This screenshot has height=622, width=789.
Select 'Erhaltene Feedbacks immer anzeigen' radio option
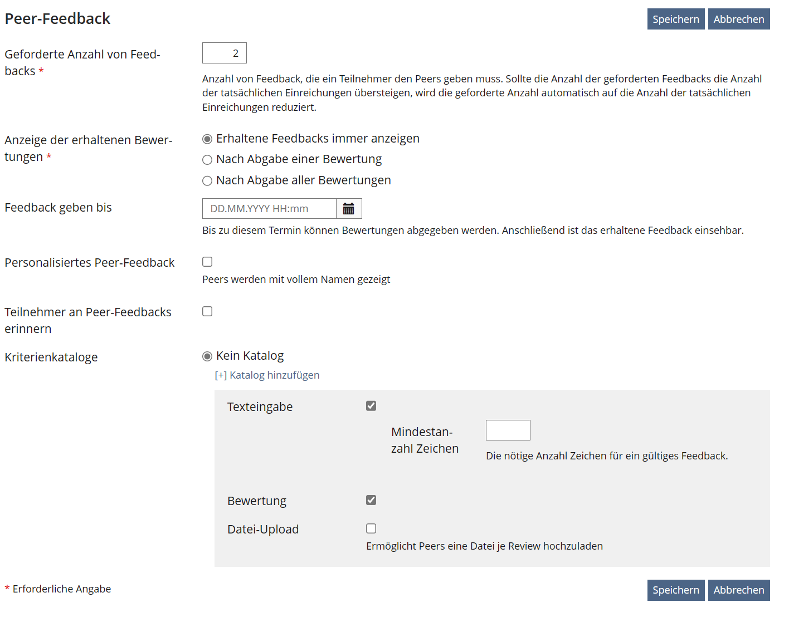207,139
